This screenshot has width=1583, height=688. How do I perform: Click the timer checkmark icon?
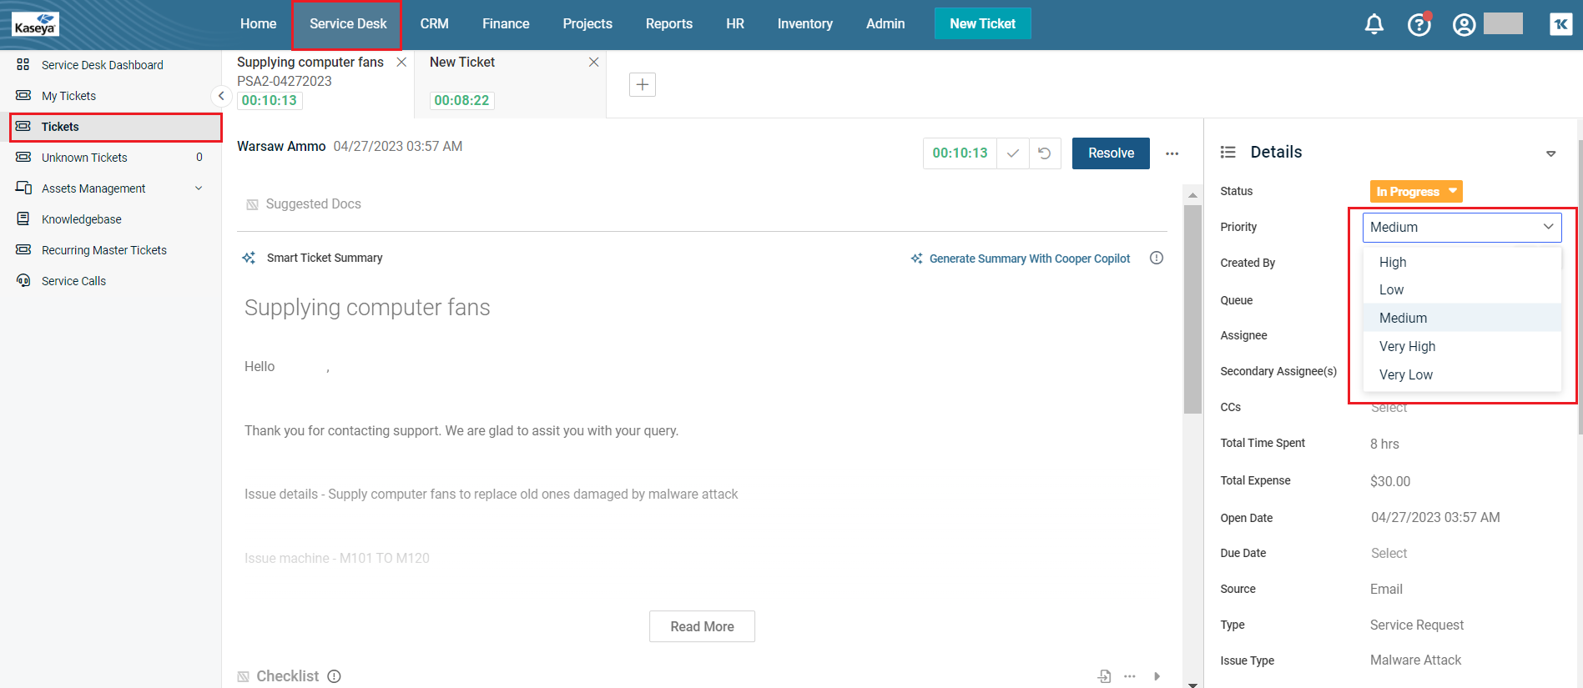pos(1012,153)
